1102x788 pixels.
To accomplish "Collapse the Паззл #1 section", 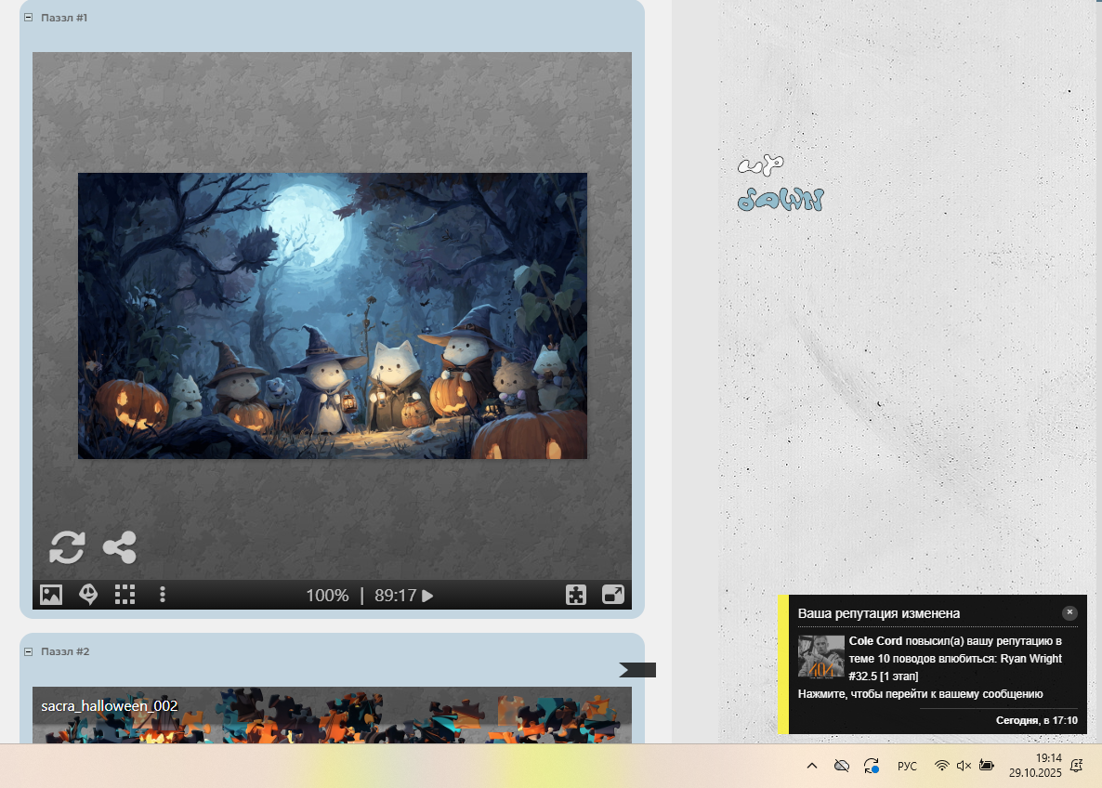I will tap(28, 18).
